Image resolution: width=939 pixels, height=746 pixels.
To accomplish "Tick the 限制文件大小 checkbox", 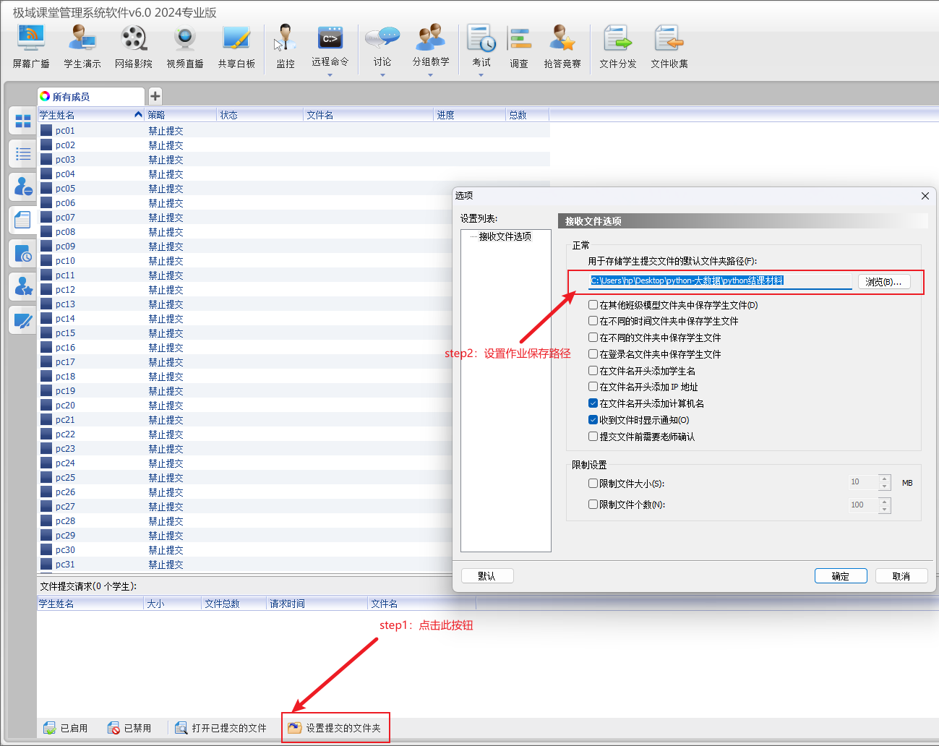I will pos(593,484).
